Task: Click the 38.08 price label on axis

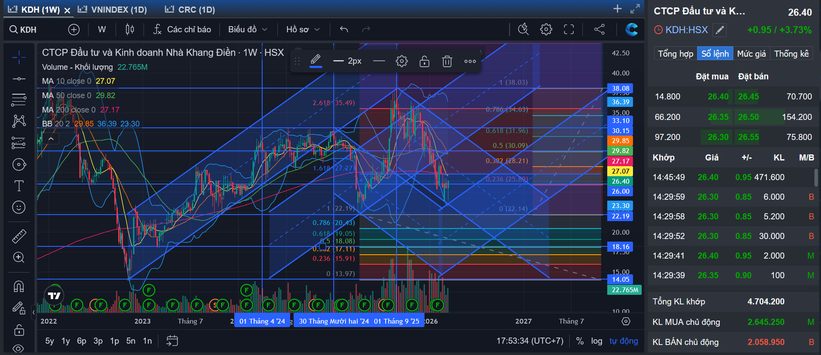Action: (620, 89)
